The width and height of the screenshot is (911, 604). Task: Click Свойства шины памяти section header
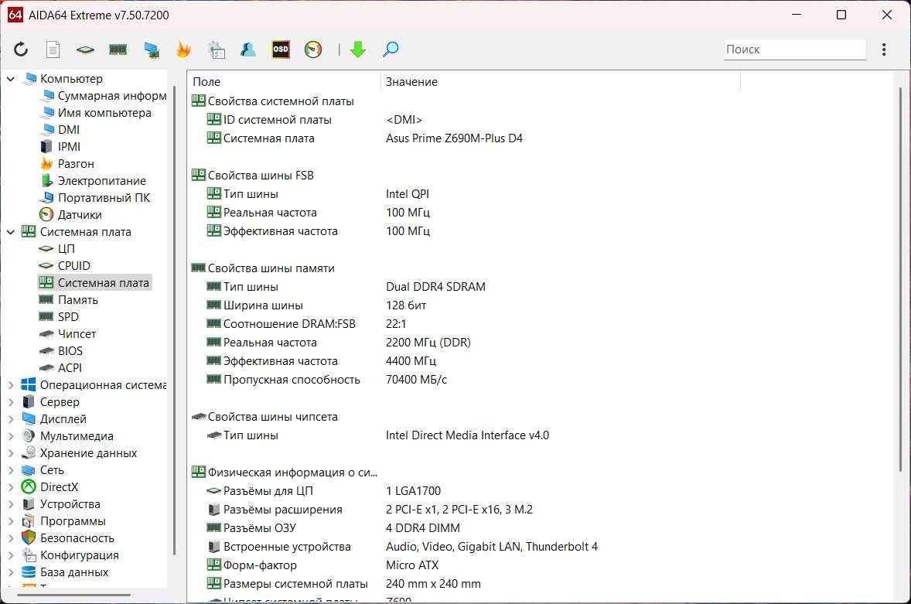(271, 268)
